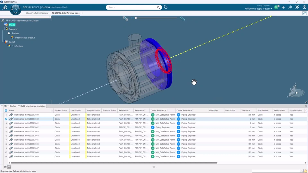Screen dimensions: 308x173
Task: Click the '2 mm' tolerance in row 4
Action: 252,127
